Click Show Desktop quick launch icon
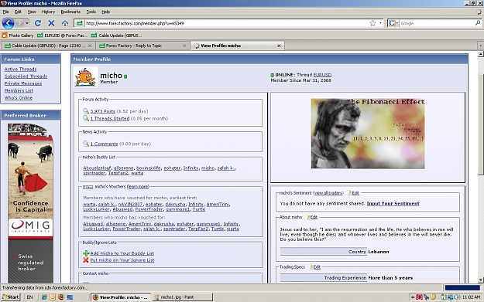Viewport: 484px width, 302px height. [x=70, y=297]
